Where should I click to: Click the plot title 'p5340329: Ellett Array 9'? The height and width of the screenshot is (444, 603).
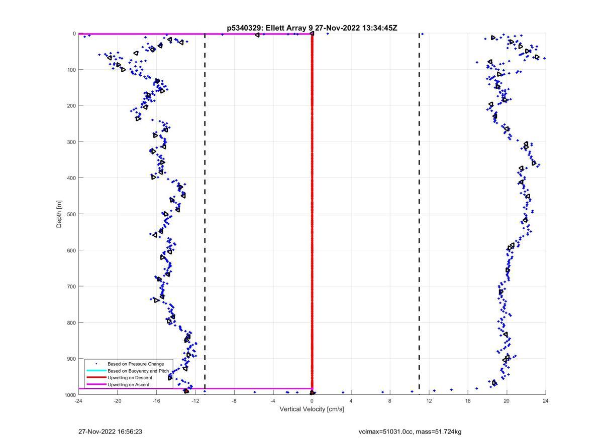pyautogui.click(x=270, y=28)
